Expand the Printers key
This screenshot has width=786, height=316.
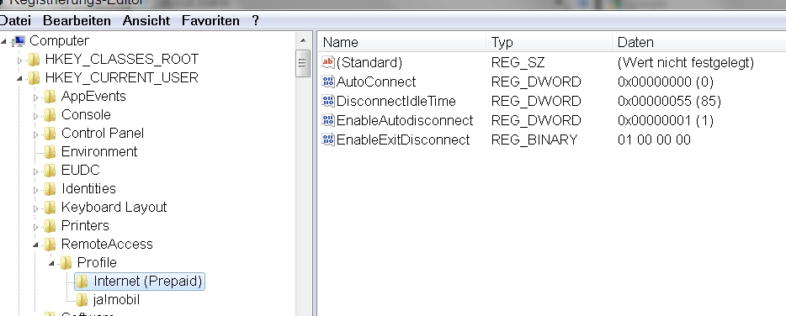coord(35,227)
